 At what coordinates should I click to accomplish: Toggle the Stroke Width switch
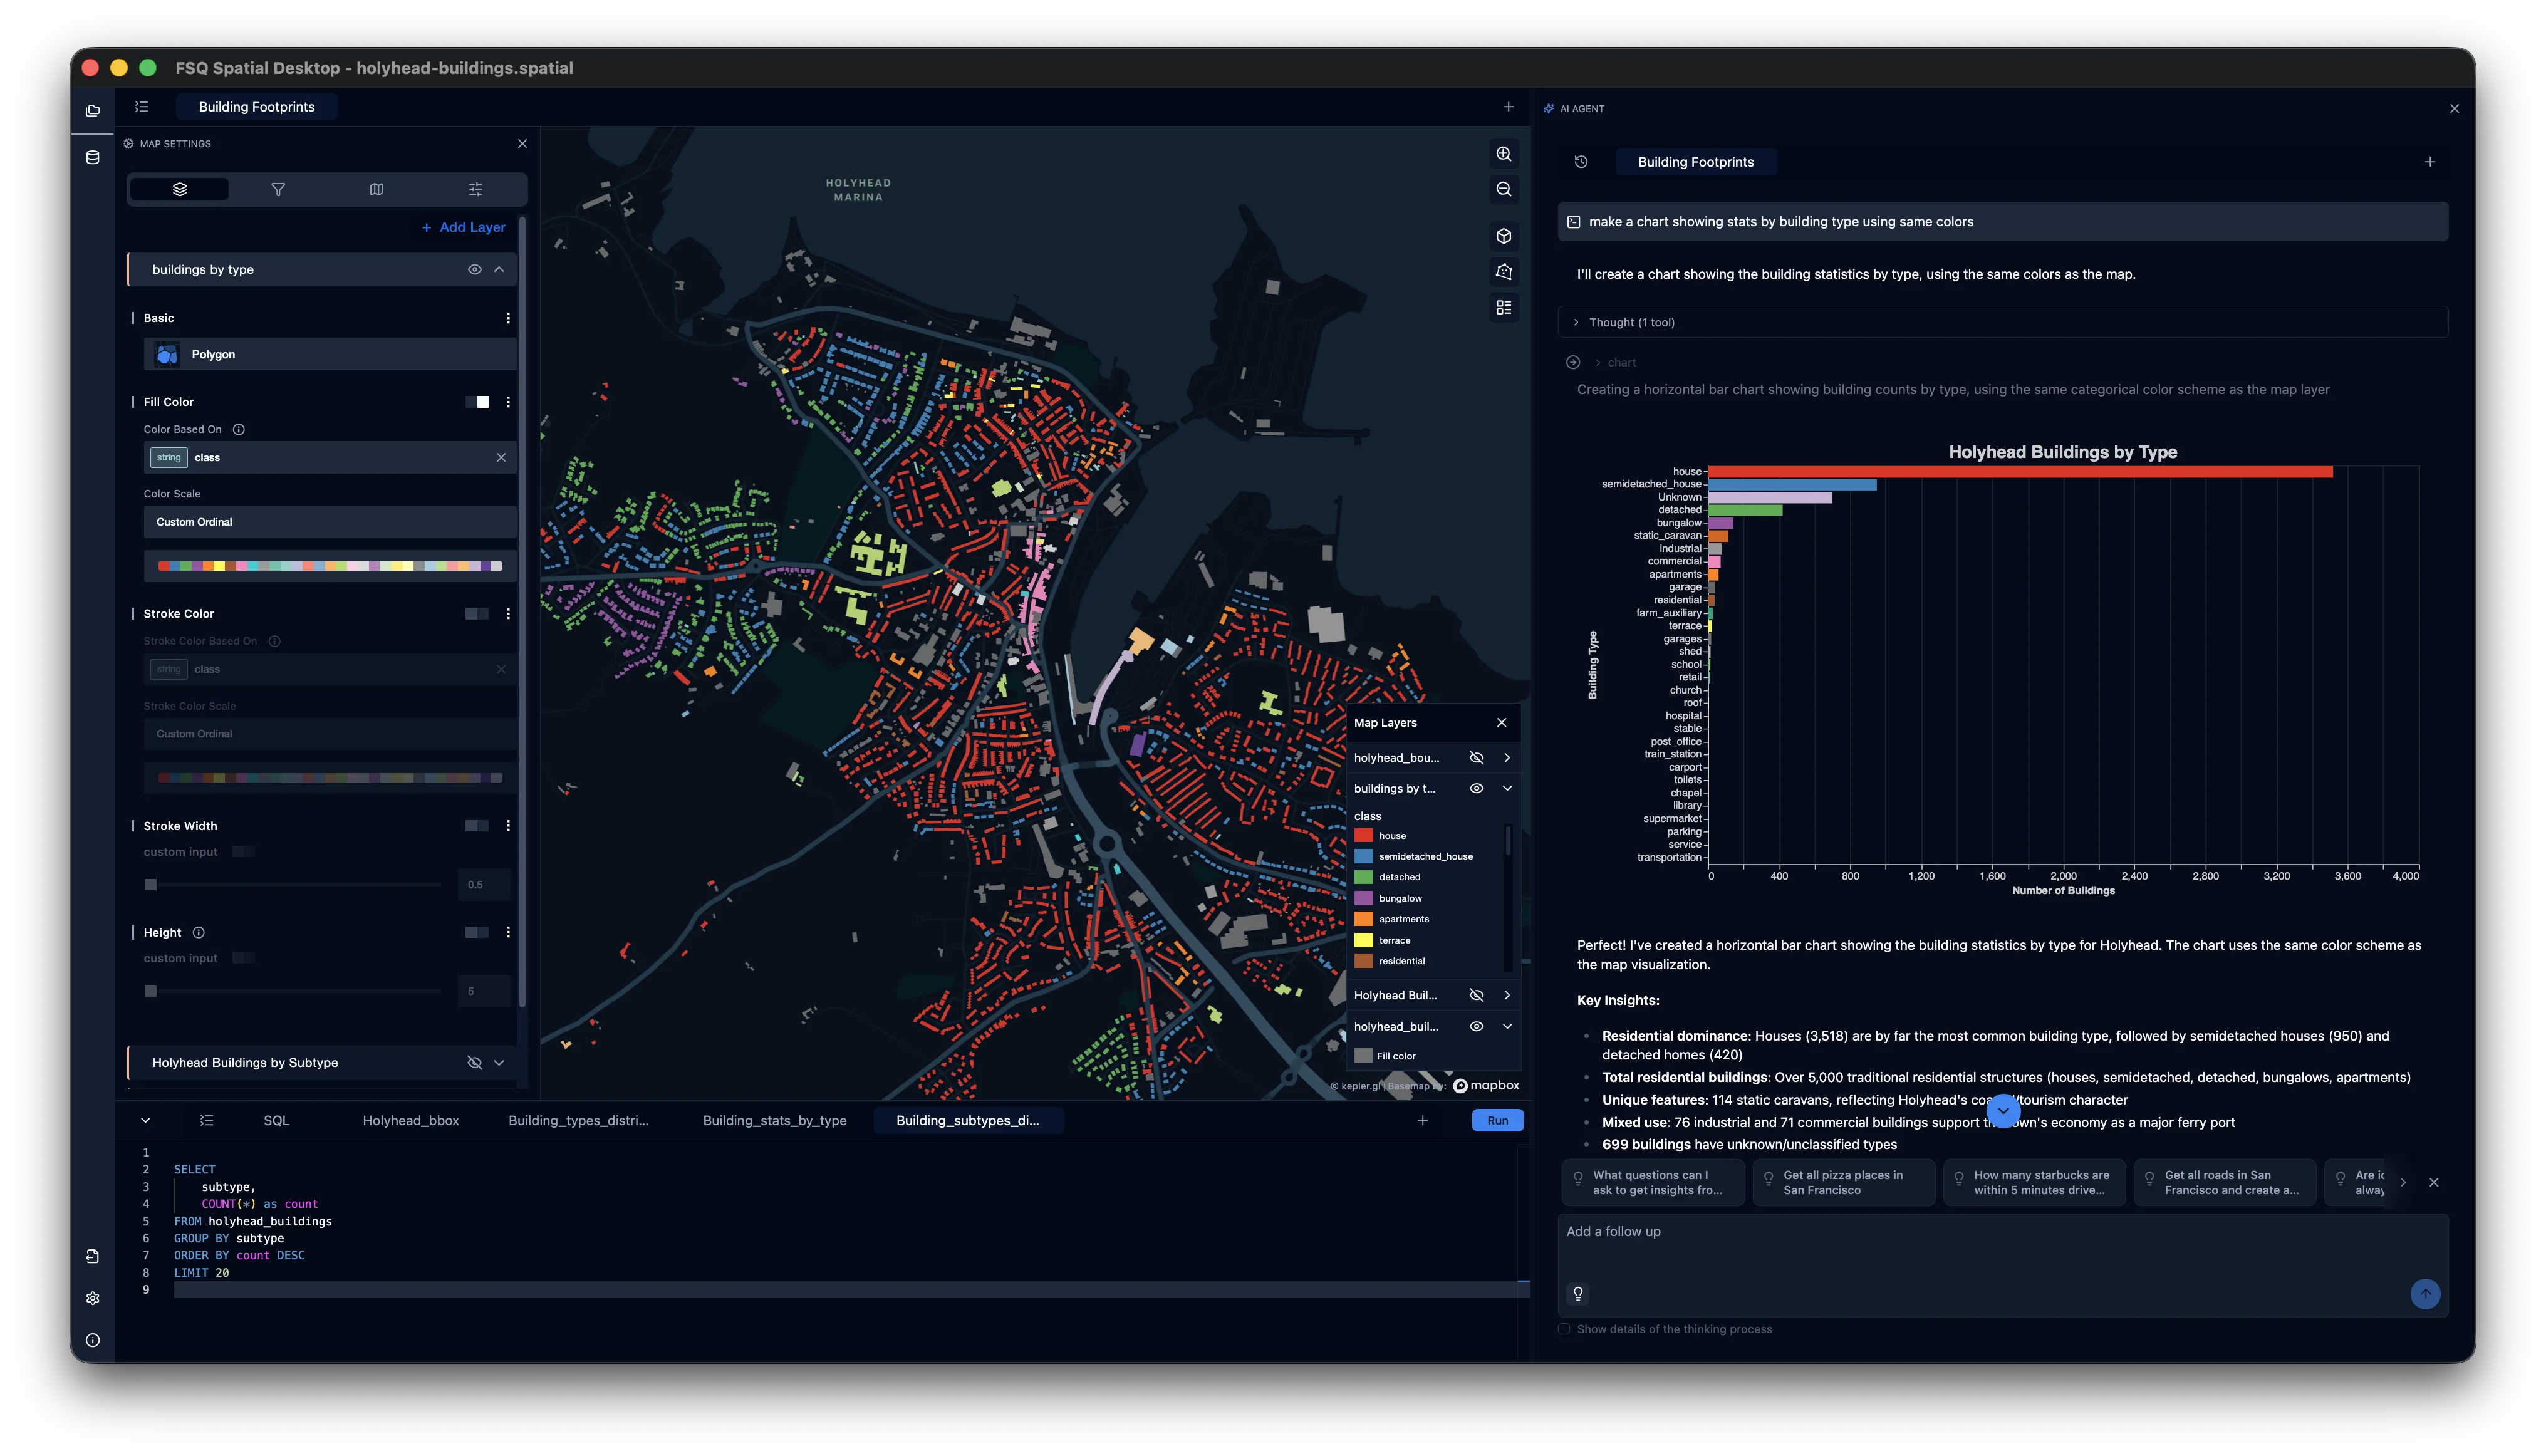(x=477, y=826)
